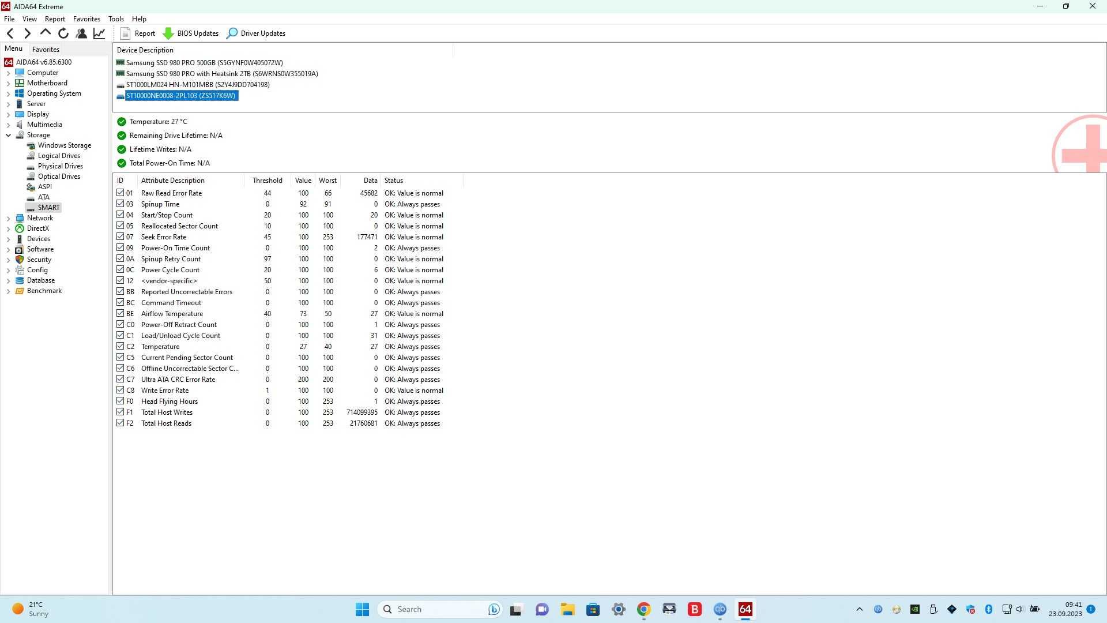The height and width of the screenshot is (623, 1107).
Task: Expand the Multimedia tree node
Action: coord(8,125)
